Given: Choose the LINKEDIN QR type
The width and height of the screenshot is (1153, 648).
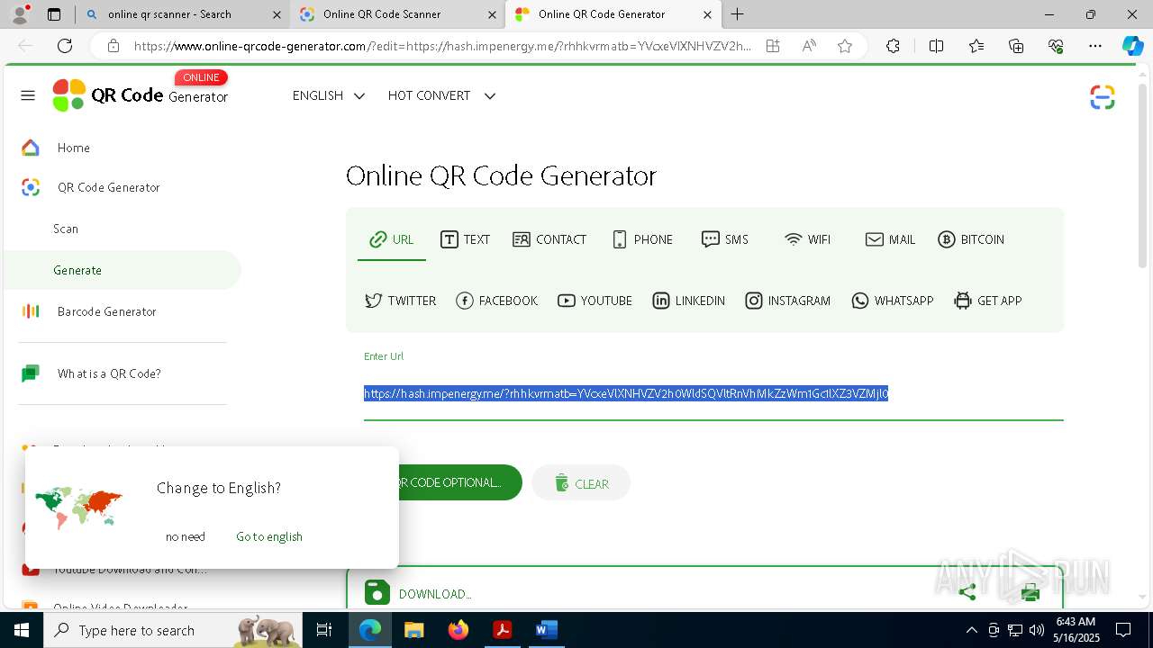Looking at the screenshot, I should coord(688,301).
